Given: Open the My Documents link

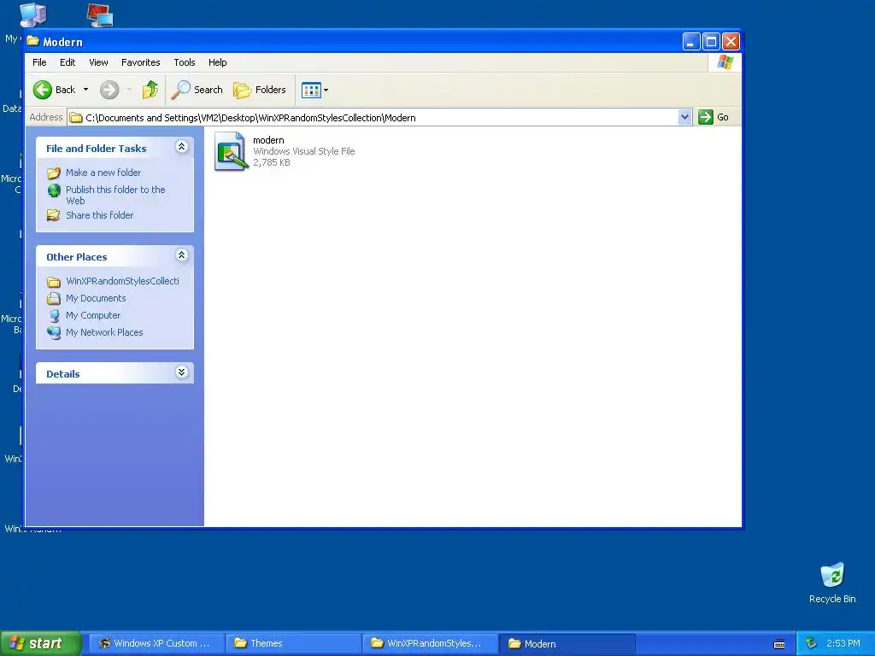Looking at the screenshot, I should 96,298.
